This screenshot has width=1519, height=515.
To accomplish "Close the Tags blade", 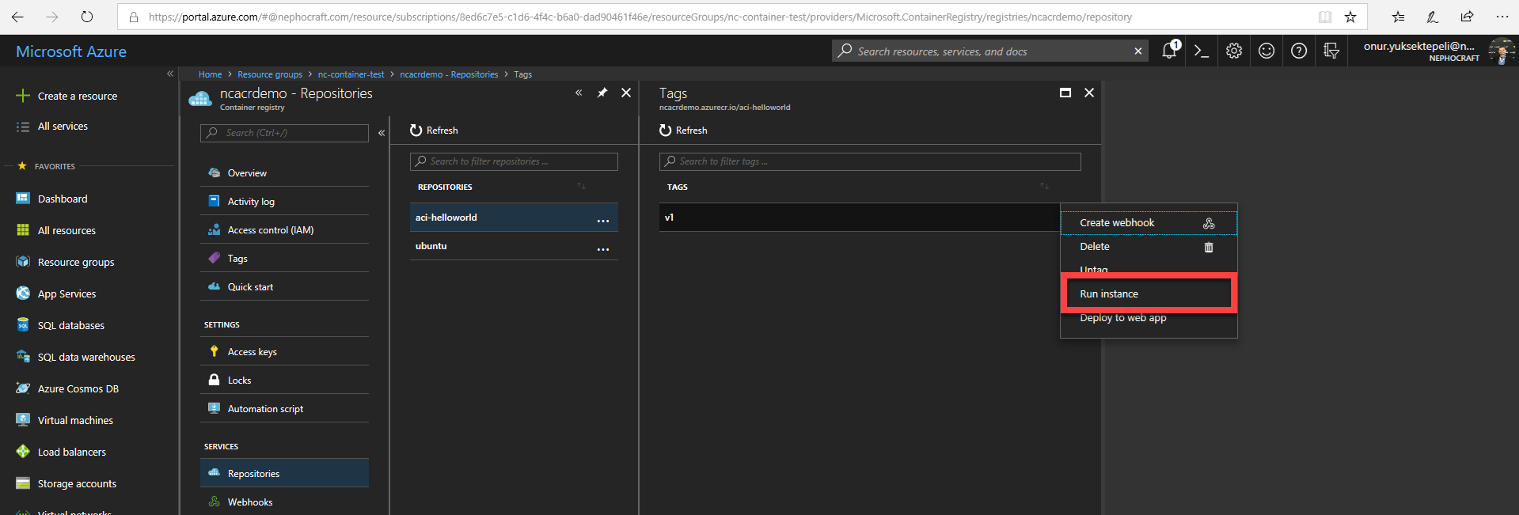I will [1089, 93].
